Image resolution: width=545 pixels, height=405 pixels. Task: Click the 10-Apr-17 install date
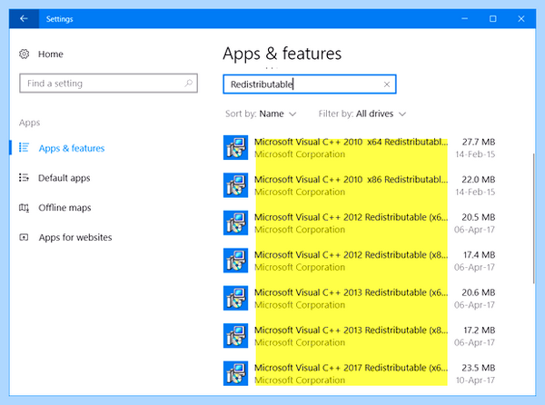click(x=475, y=380)
